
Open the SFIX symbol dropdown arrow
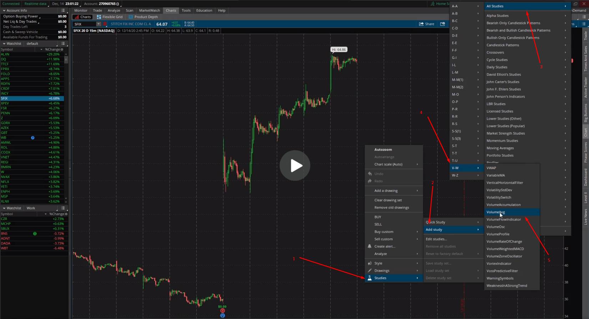(99, 24)
